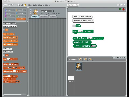Open dropdown in show variable block
The image size is (129, 97).
[16, 41]
